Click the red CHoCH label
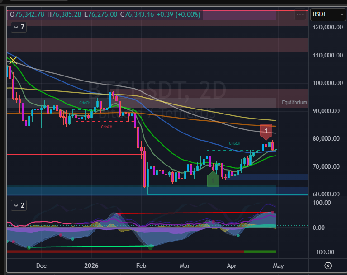Image resolution: width=347 pixels, height=275 pixels. pyautogui.click(x=107, y=127)
